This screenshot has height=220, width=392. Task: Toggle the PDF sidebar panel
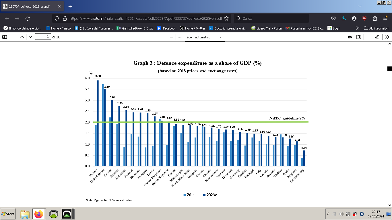pyautogui.click(x=5, y=37)
